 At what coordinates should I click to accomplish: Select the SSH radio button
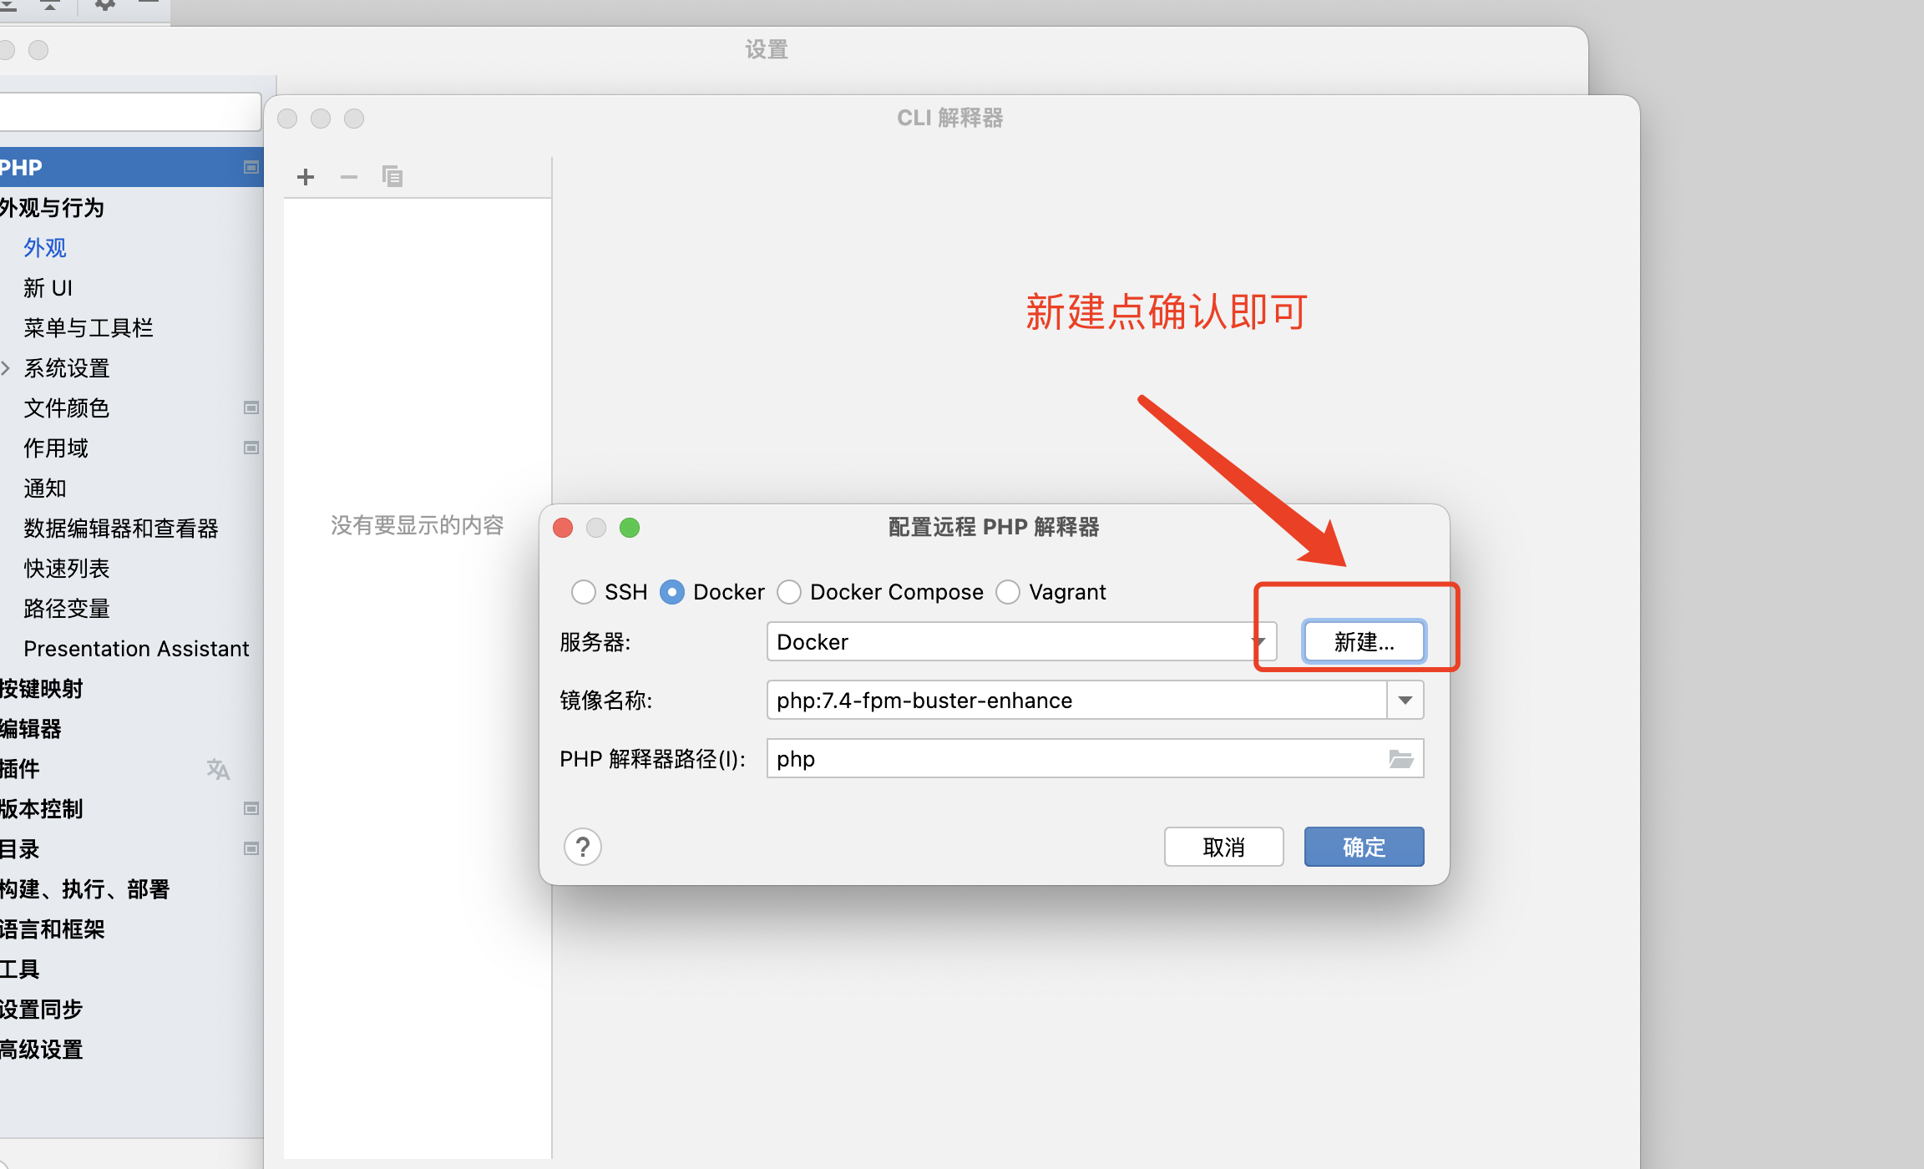coord(584,592)
